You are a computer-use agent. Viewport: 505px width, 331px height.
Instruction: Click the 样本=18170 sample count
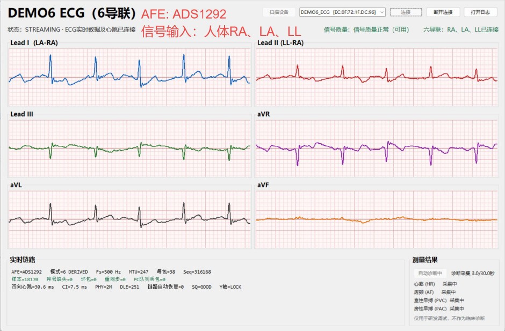[25, 279]
